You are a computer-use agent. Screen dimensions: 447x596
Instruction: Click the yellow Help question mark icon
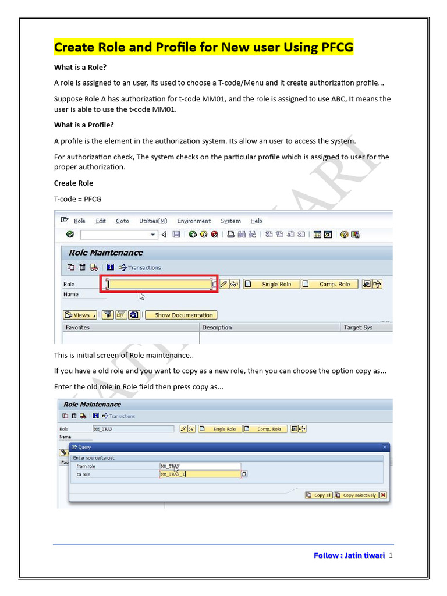[345, 235]
